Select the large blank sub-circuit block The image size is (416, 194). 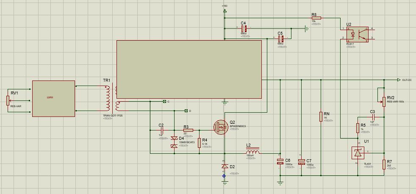[189, 69]
